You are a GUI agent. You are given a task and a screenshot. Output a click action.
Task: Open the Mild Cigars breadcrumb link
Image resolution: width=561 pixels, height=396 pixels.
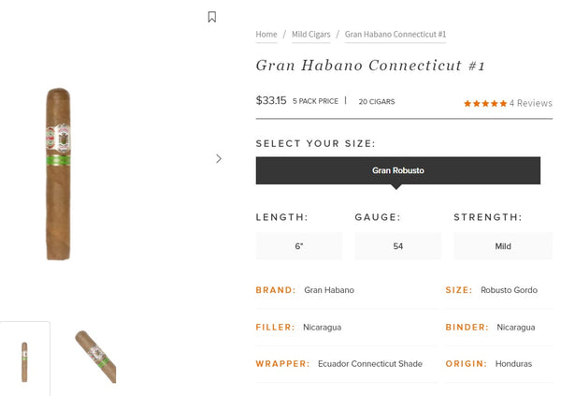[312, 35]
